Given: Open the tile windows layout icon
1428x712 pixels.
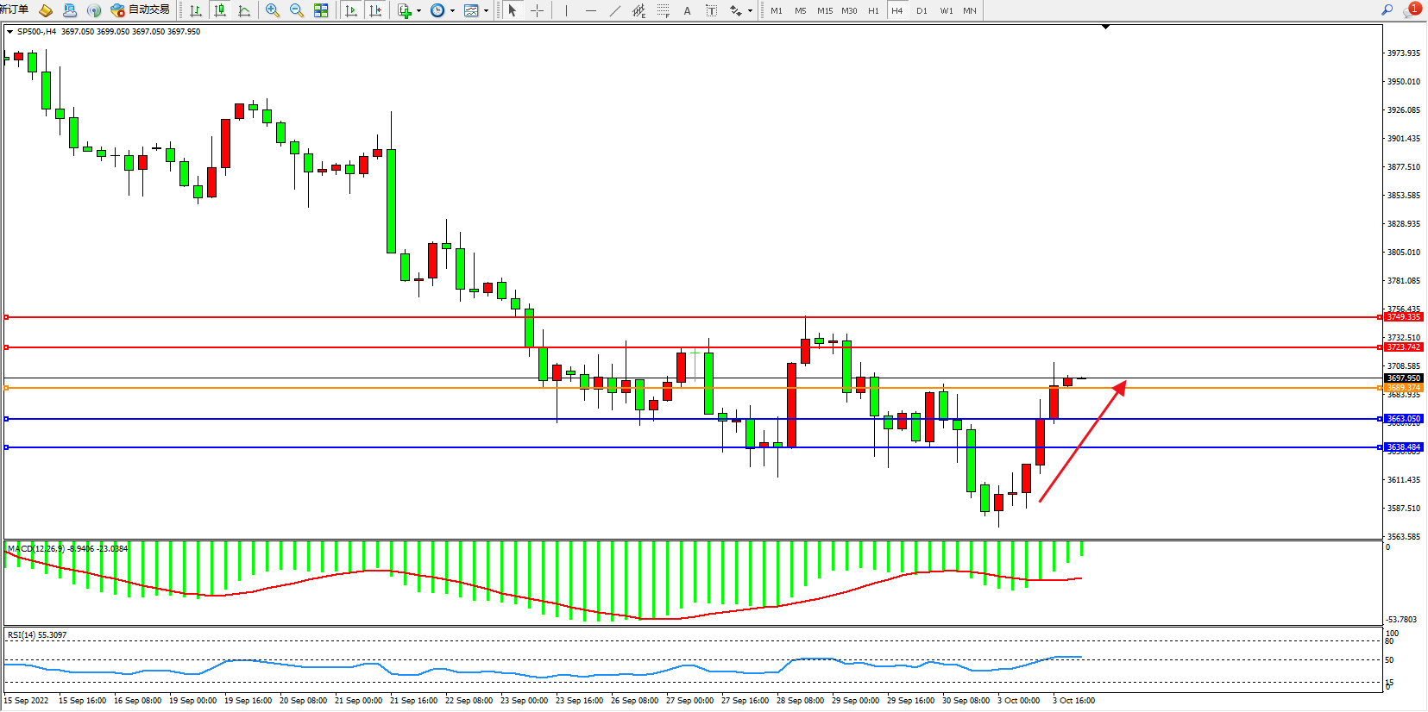Looking at the screenshot, I should coord(321,10).
